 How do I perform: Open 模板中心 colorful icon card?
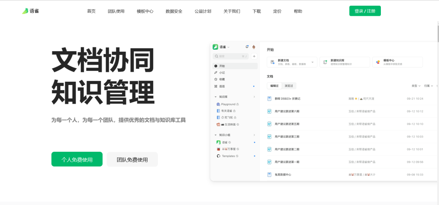378,62
